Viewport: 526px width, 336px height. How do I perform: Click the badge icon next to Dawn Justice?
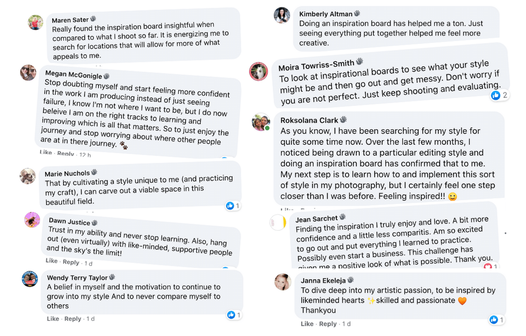point(95,223)
